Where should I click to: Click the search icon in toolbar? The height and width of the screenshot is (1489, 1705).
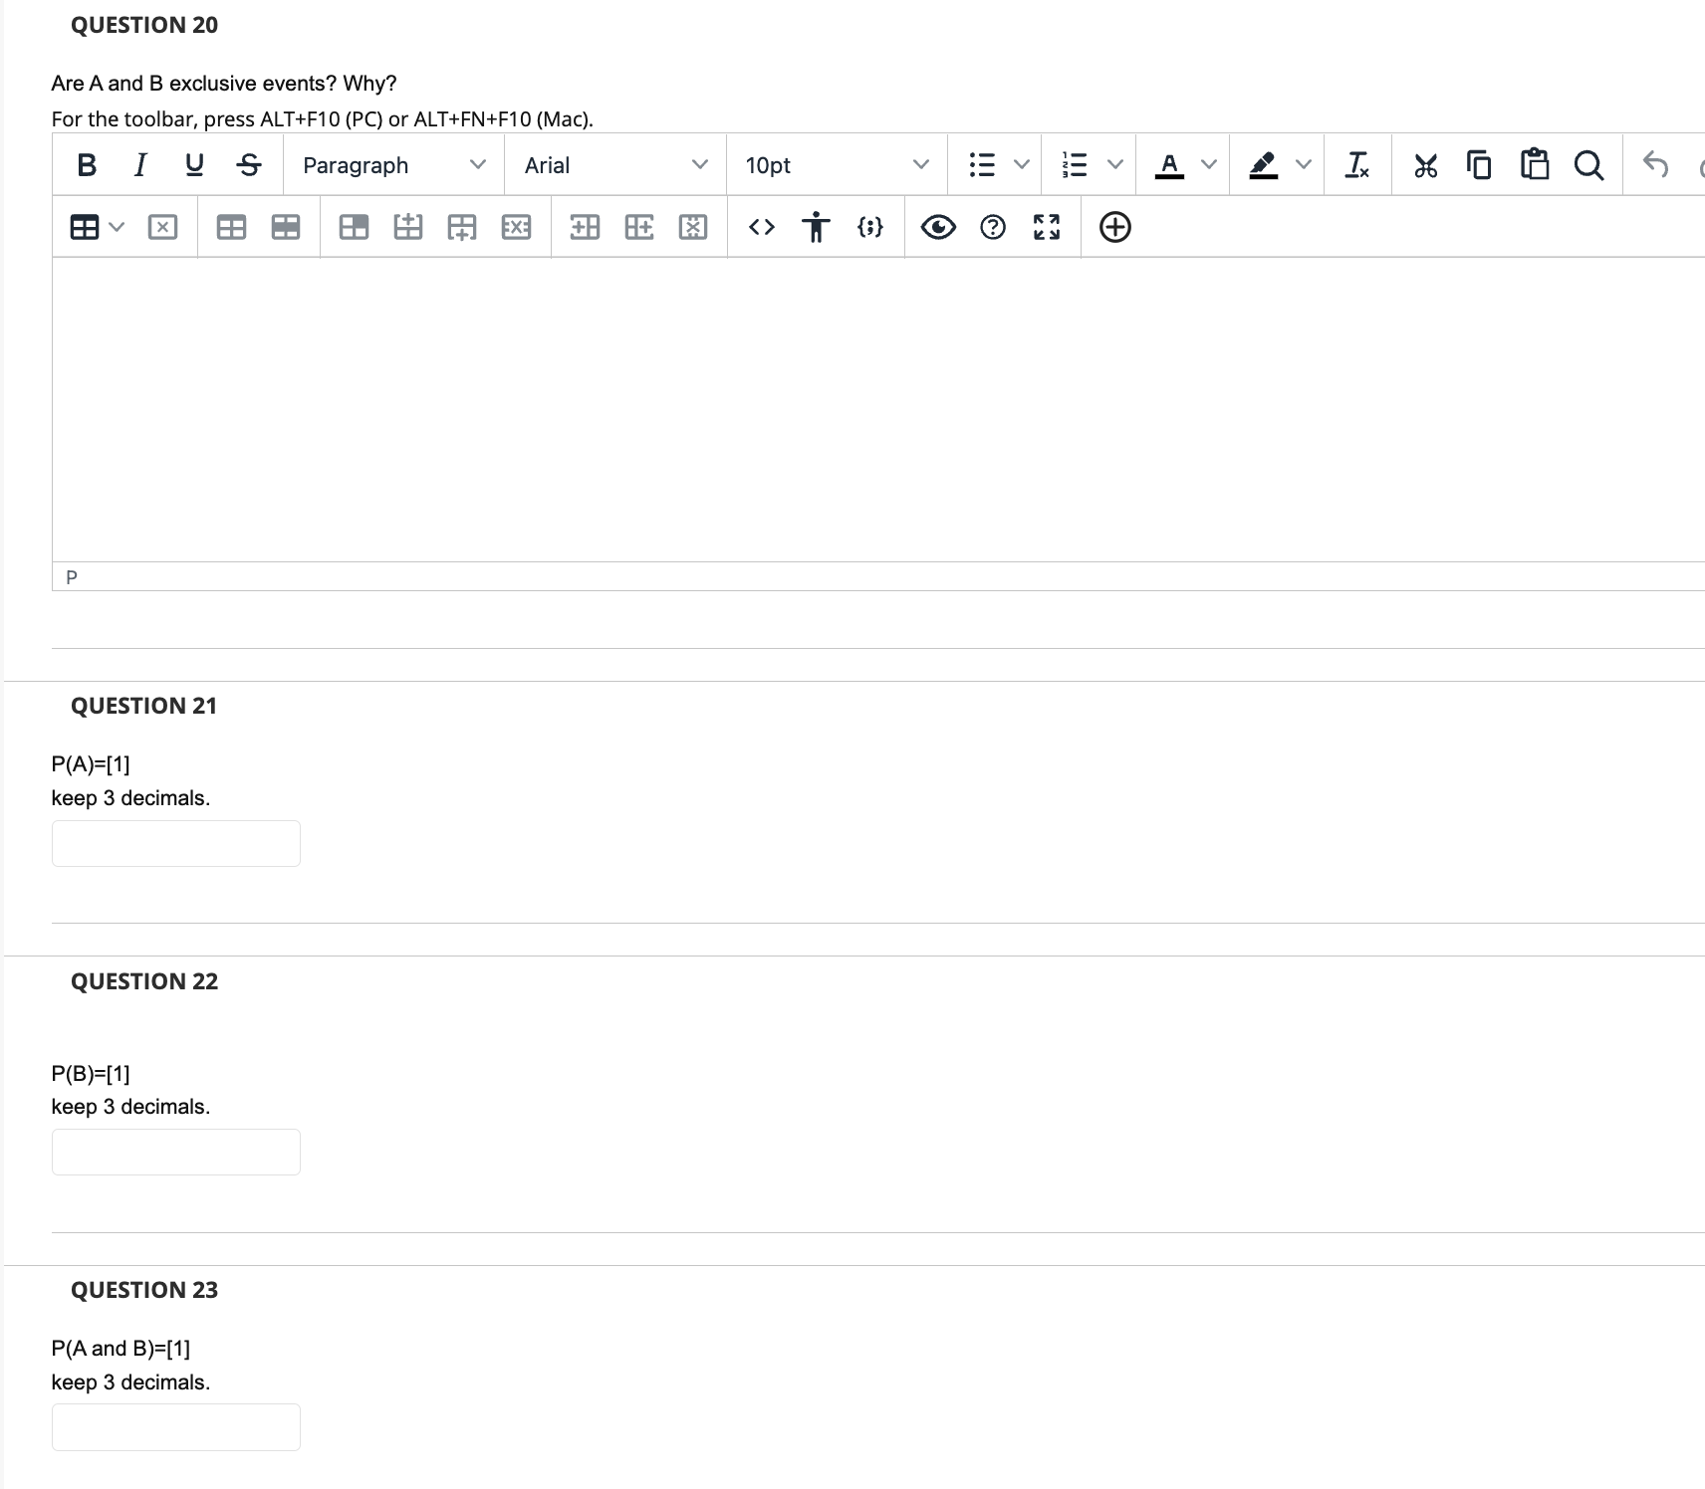pos(1588,165)
